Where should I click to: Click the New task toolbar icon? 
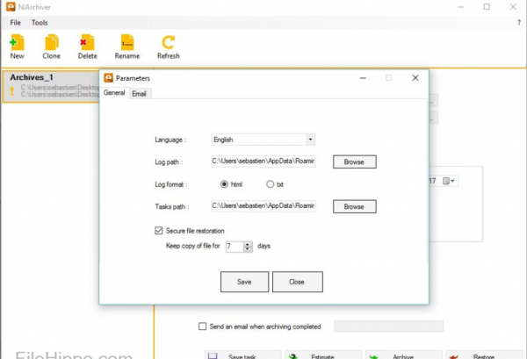17,43
